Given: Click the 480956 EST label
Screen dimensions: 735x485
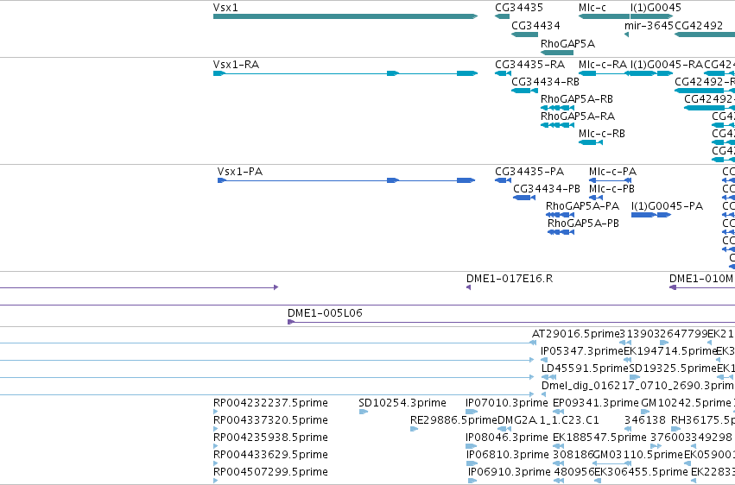Looking at the screenshot, I should click(573, 472).
